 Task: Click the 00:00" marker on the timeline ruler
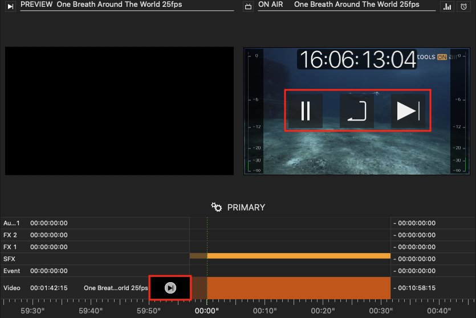pyautogui.click(x=207, y=311)
